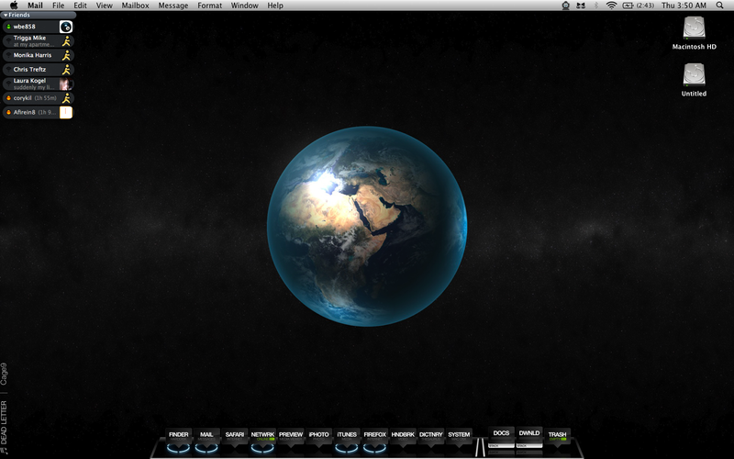Viewport: 734px width, 459px height.
Task: Select buddy Trigga Mike
Action: pyautogui.click(x=38, y=40)
